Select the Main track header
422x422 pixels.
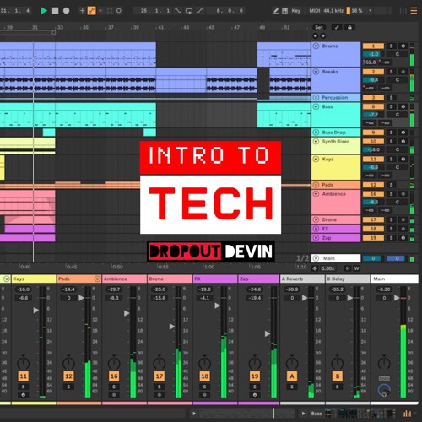coord(336,258)
